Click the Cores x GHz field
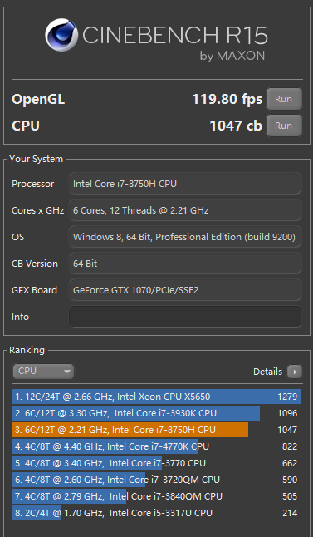 point(185,210)
